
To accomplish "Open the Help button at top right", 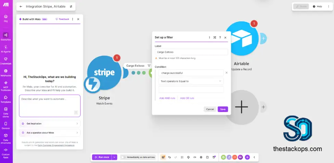I will (317, 7).
